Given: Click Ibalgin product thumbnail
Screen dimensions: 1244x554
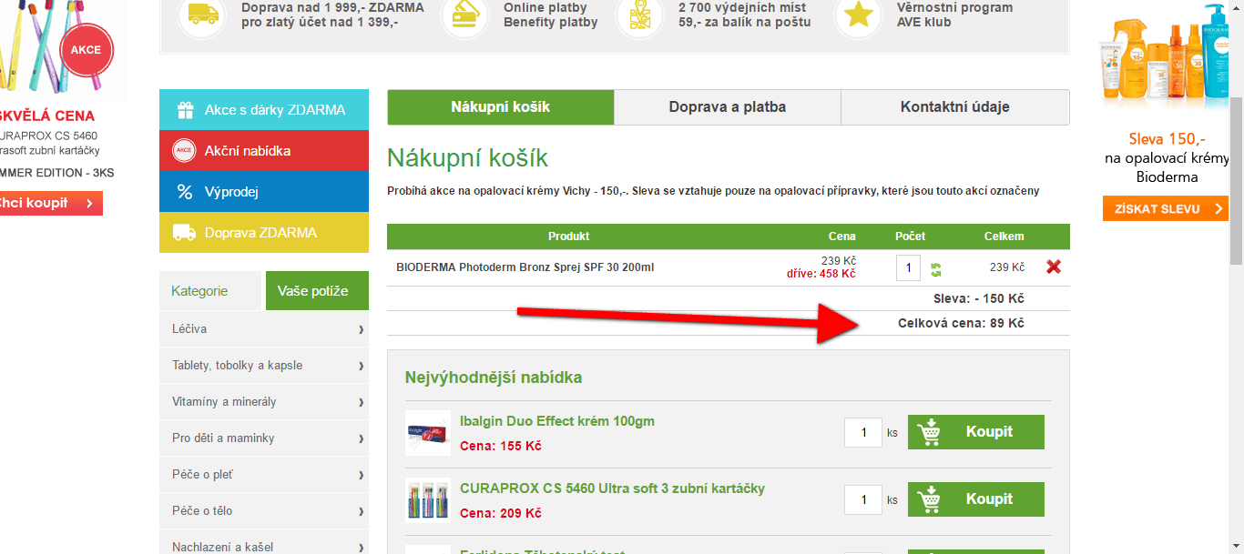Looking at the screenshot, I should [428, 433].
